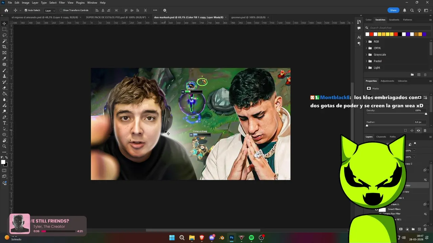The width and height of the screenshot is (433, 243).
Task: Open the History panel icon
Action: tap(359, 22)
